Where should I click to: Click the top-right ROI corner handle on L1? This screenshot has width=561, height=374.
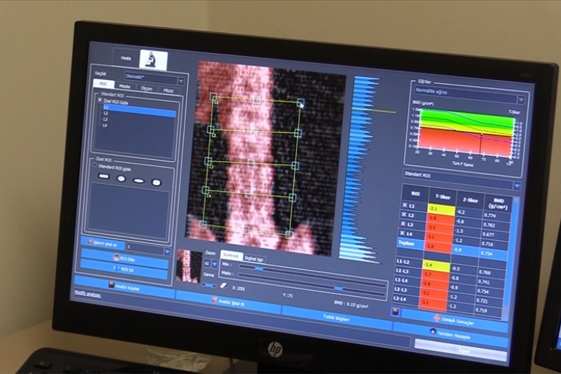click(300, 102)
